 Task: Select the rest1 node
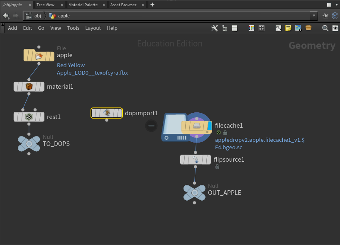[x=29, y=117]
